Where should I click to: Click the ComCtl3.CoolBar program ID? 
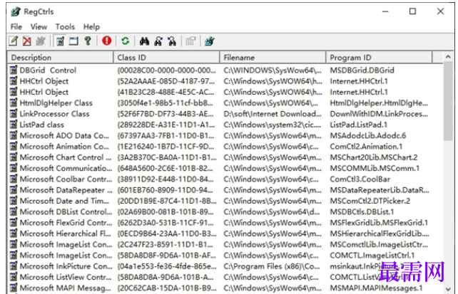tap(360, 179)
